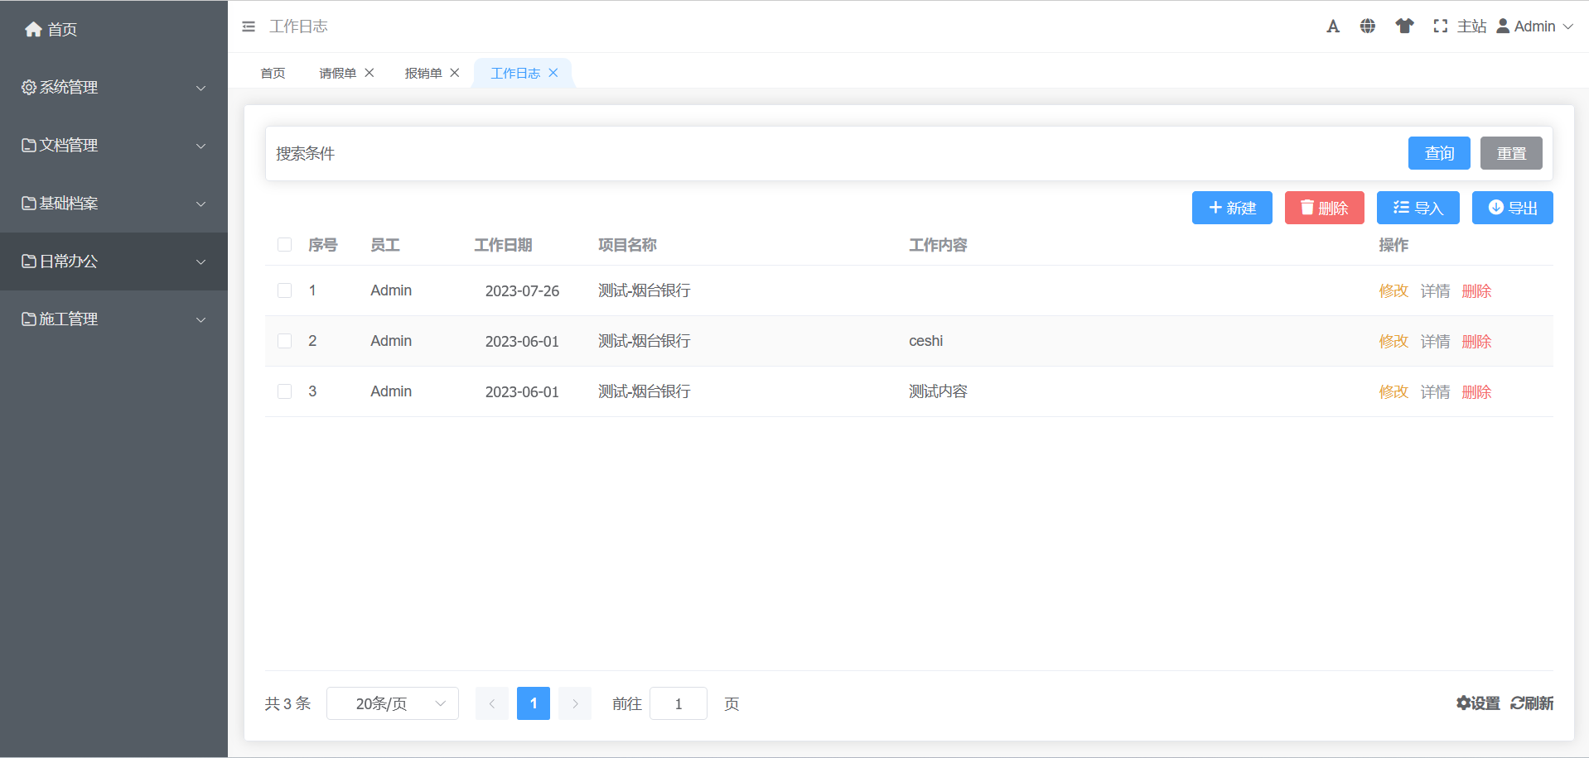Expand the 施工管理 menu chevron
This screenshot has height=758, width=1589.
[x=200, y=319]
